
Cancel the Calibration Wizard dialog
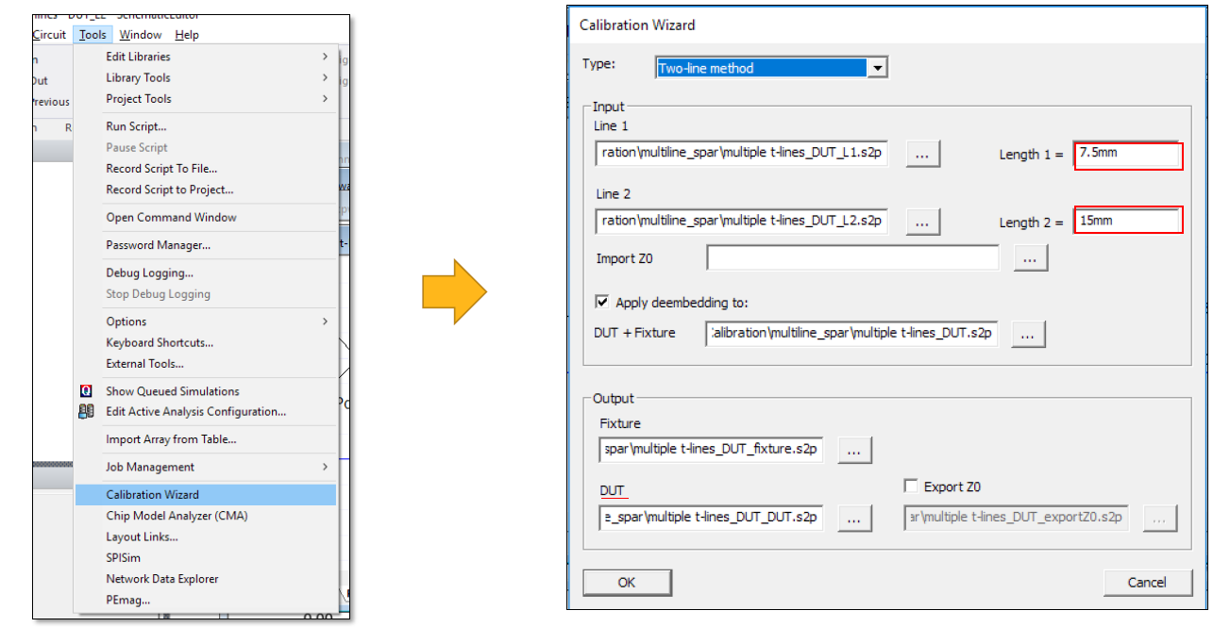1147,583
